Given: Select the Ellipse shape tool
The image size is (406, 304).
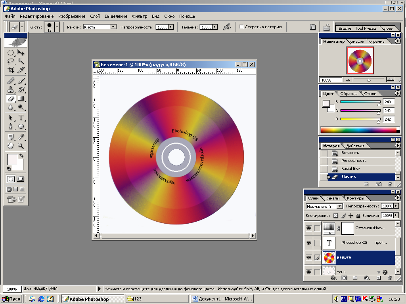Looking at the screenshot, I should click(21, 126).
